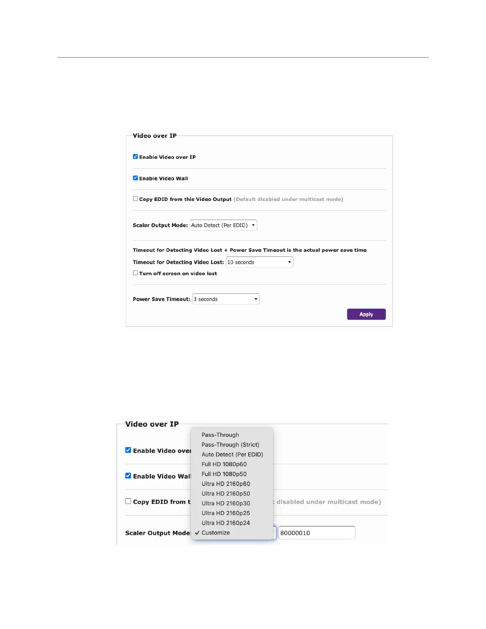This screenshot has height=629, width=486.
Task: Select Auto Detect (Per EDID) in open menu
Action: tap(232, 454)
